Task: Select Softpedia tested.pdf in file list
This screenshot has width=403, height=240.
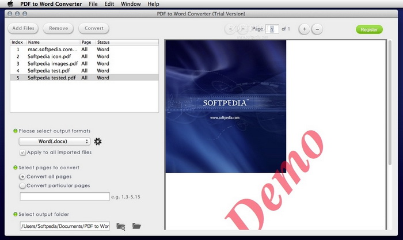Action: (84, 78)
